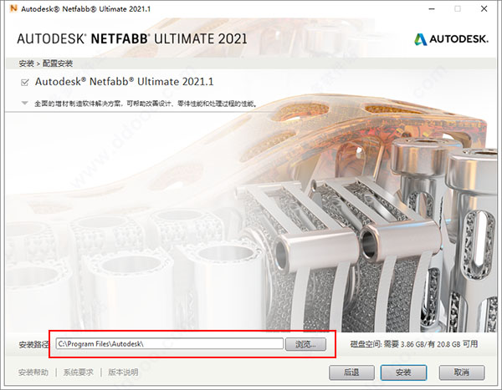The image size is (502, 390).
Task: Click the Netfabb N icon in title bar
Action: (13, 8)
